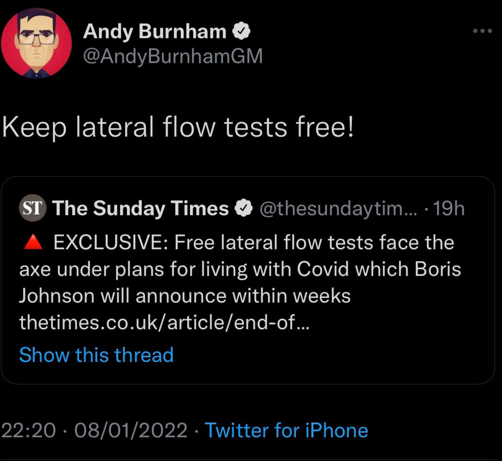Click the red triangle alert emoji
The image size is (502, 461).
[x=33, y=242]
